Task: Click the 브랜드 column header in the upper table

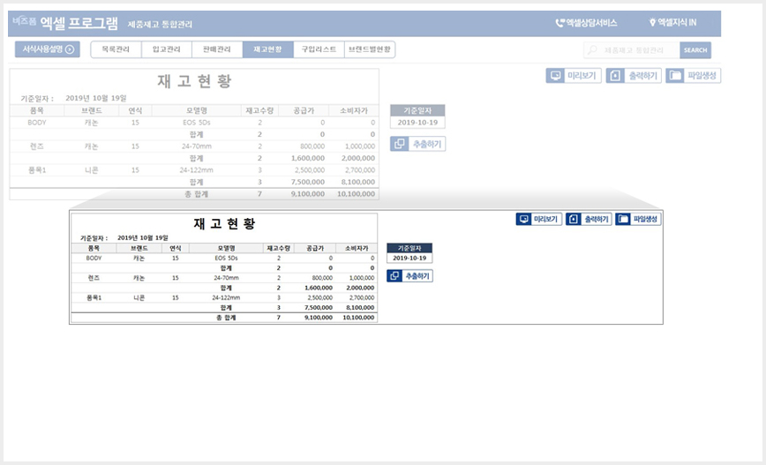Action: point(92,111)
